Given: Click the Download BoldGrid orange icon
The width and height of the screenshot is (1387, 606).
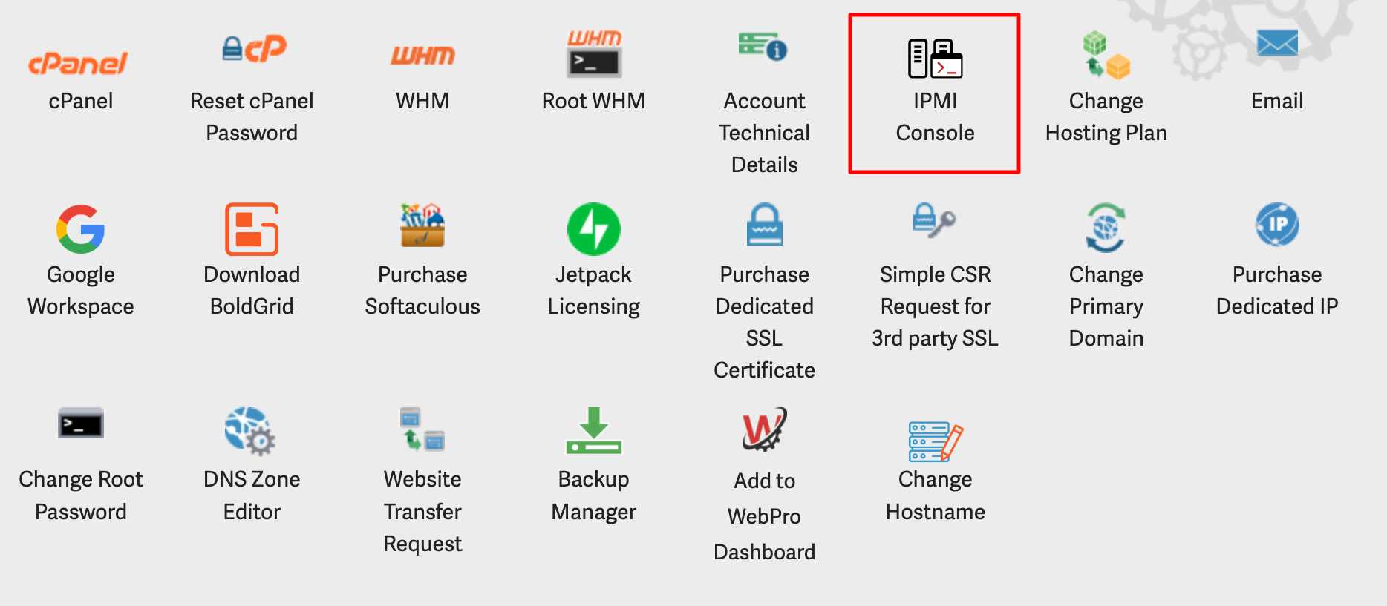Looking at the screenshot, I should (x=252, y=229).
